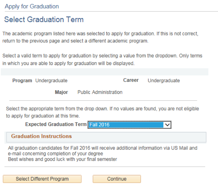This screenshot has width=218, height=189.
Task: Click the Undergraduate career value
Action: (x=164, y=81)
